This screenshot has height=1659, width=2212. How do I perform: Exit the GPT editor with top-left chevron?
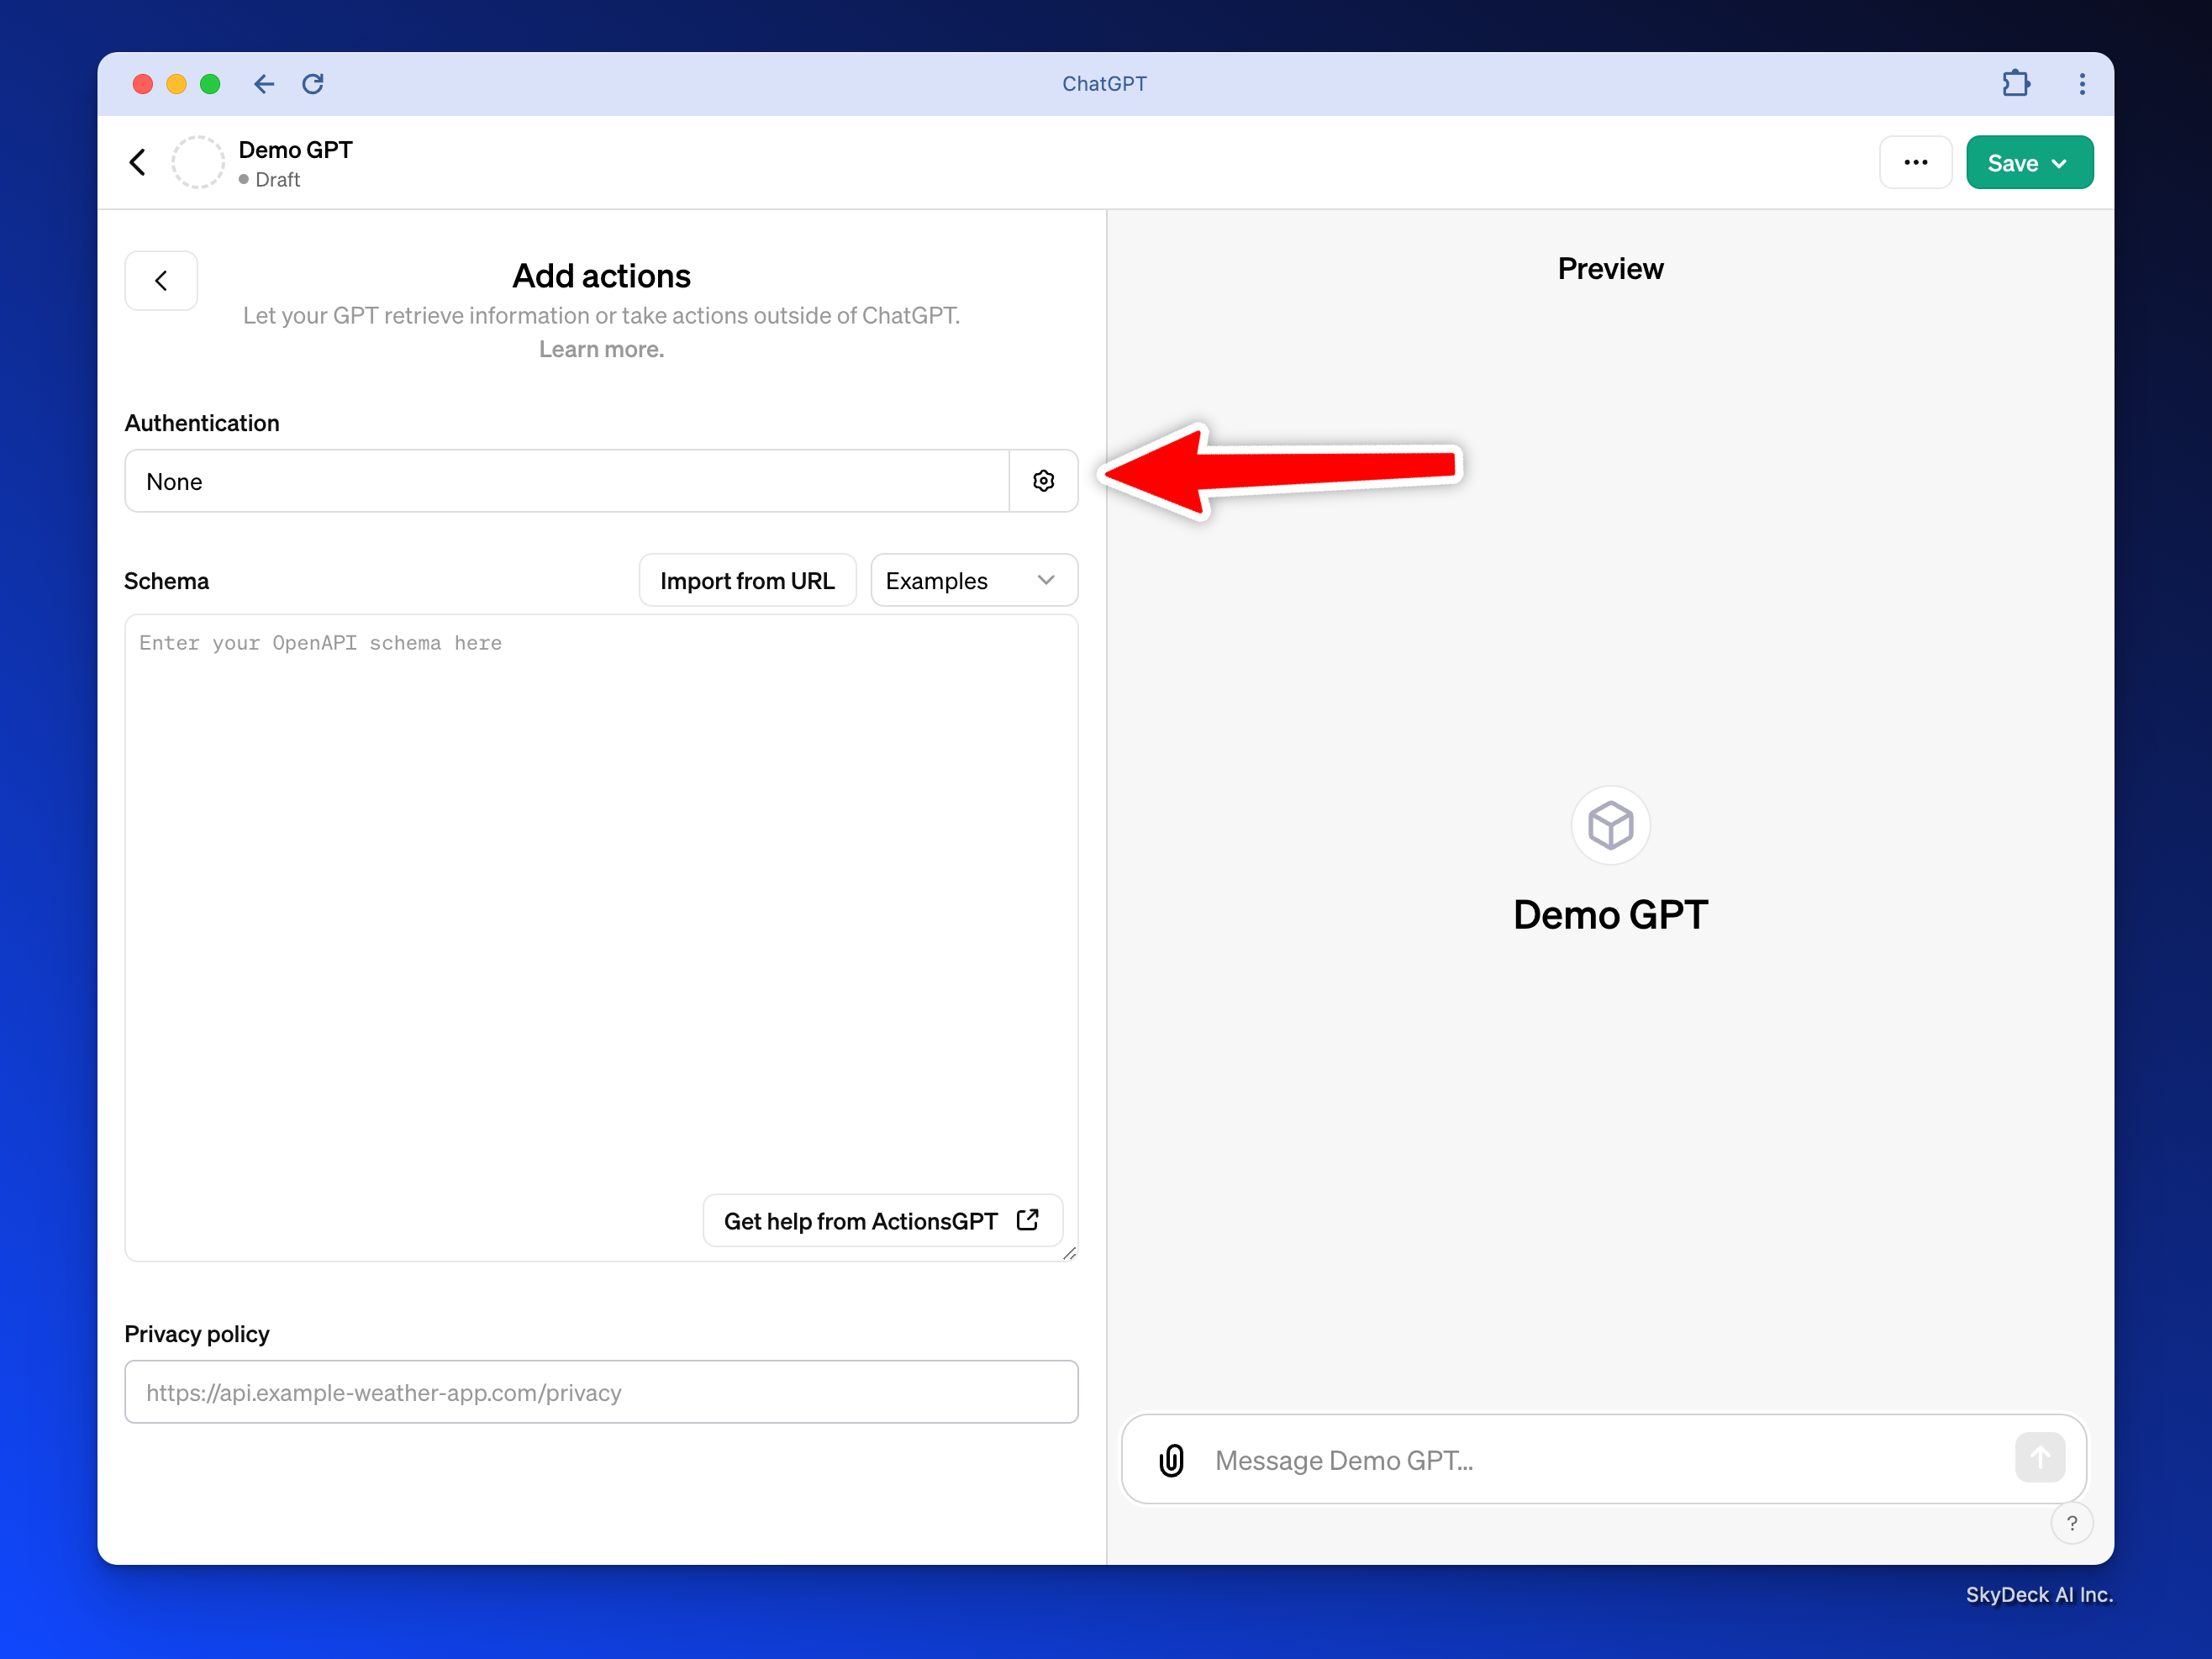[x=138, y=162]
